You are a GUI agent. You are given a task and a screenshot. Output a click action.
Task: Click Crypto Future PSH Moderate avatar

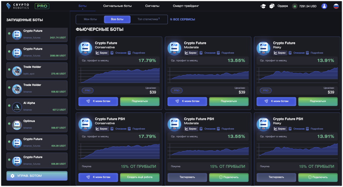coord(174,124)
